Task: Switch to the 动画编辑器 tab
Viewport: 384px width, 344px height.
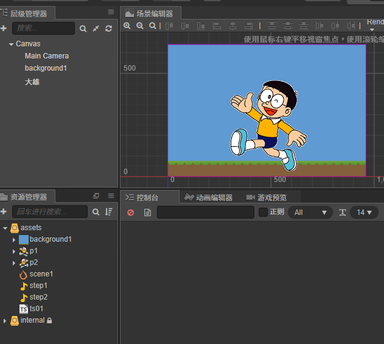Action: tap(208, 197)
